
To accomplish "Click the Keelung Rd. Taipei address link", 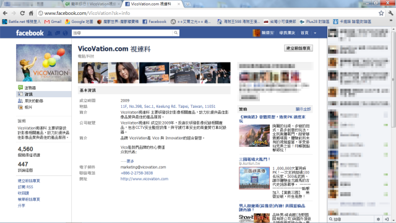I will tap(168, 107).
